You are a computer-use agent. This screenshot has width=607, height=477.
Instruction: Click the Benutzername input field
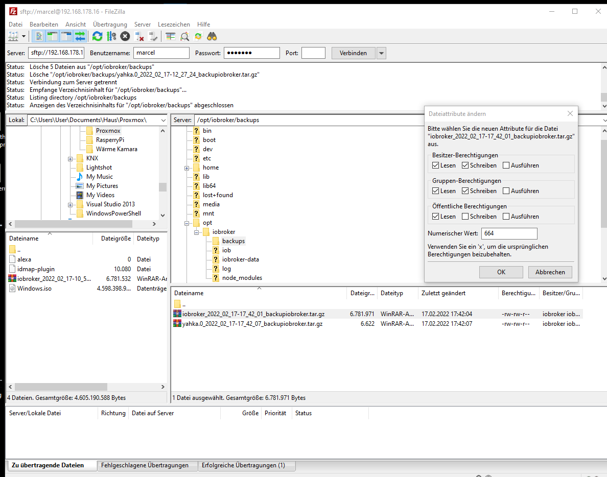(161, 53)
